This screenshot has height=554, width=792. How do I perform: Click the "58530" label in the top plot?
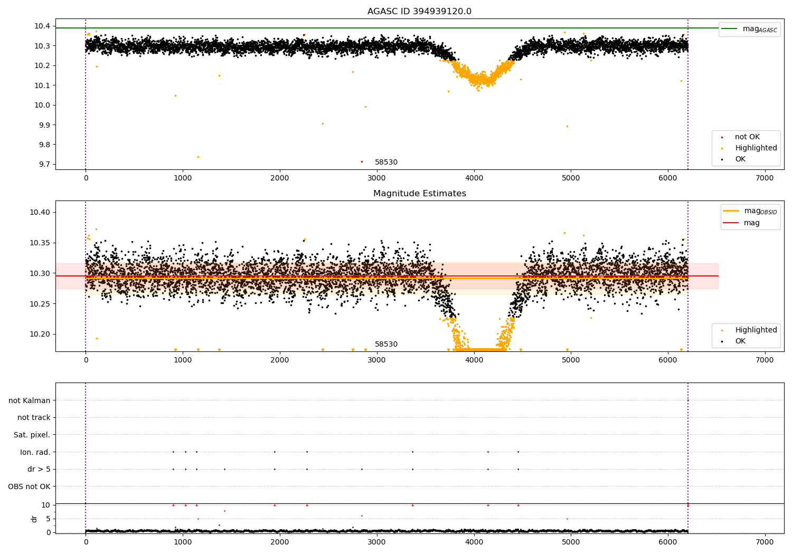[386, 163]
